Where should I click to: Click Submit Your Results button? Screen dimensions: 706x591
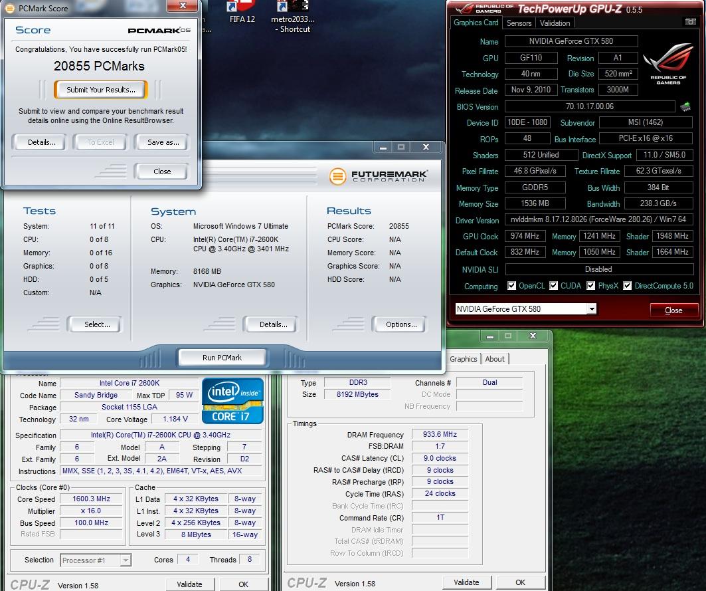[101, 90]
